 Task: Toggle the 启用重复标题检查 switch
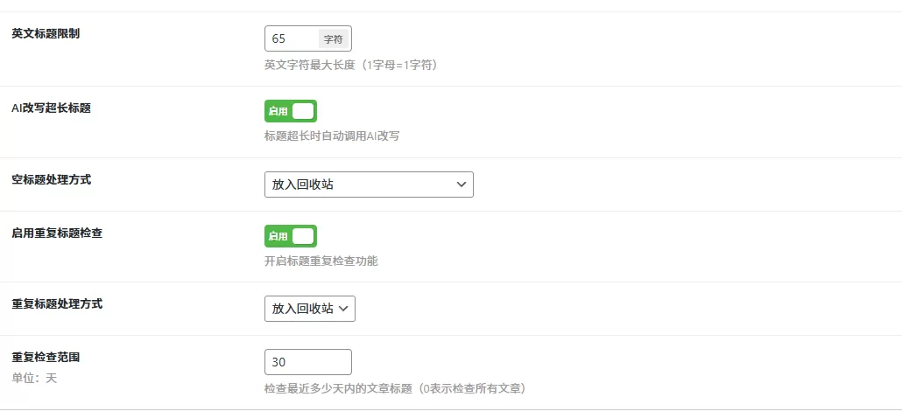coord(291,236)
